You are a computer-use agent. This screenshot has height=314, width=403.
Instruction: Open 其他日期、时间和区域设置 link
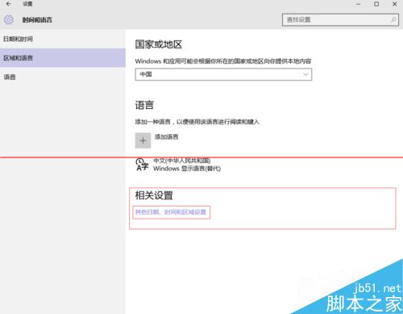[x=171, y=212]
